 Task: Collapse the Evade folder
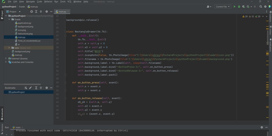tap(9, 19)
